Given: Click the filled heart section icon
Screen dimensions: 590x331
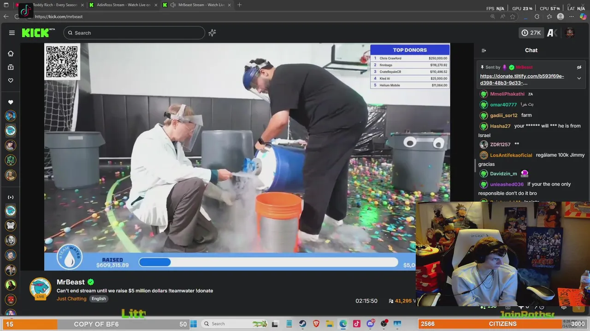Looking at the screenshot, I should point(11,102).
